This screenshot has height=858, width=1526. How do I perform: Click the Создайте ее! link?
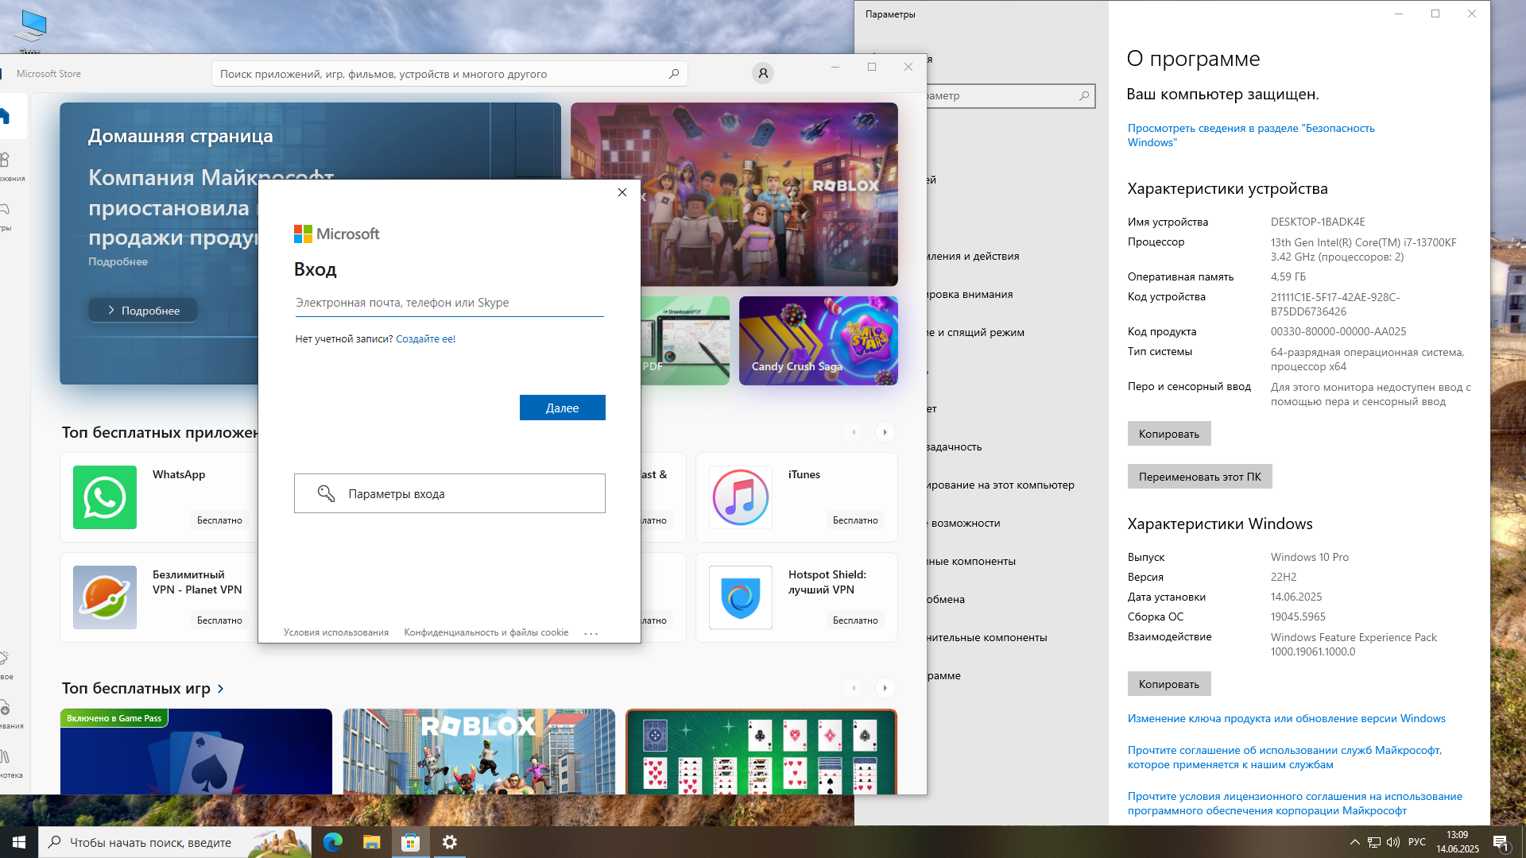(425, 338)
